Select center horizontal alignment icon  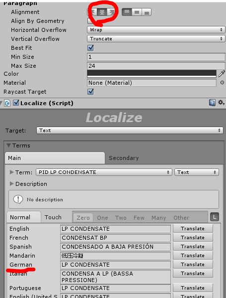click(102, 12)
